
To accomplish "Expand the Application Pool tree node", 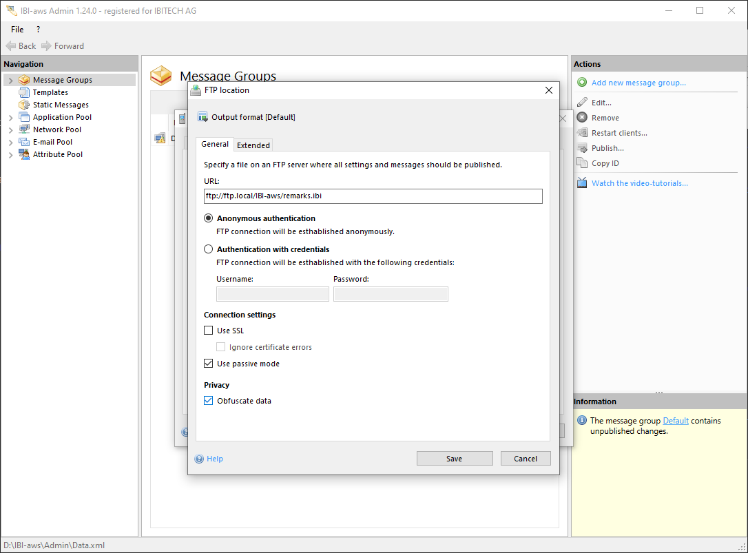I will (10, 118).
